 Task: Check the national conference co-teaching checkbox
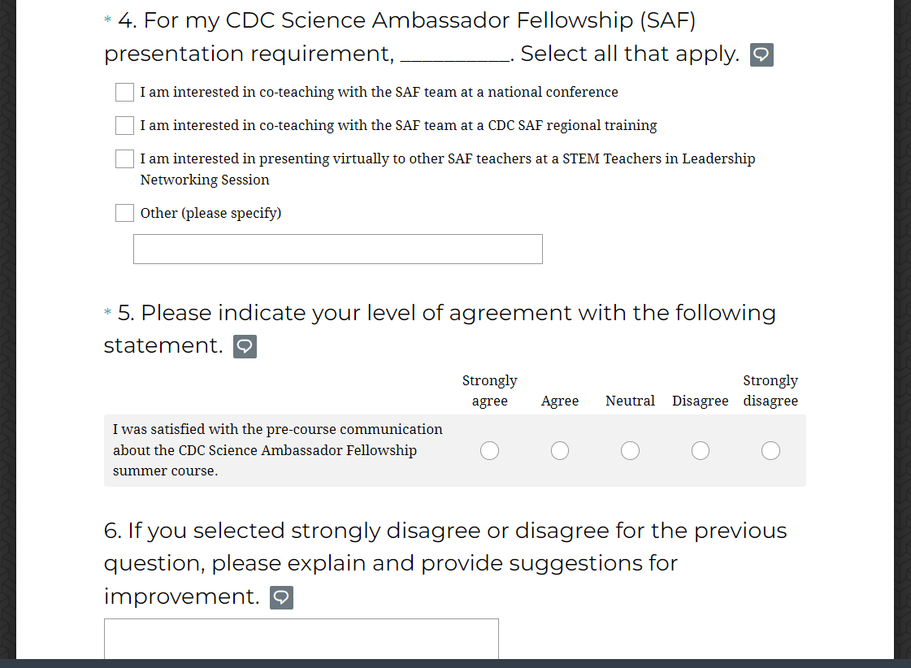click(124, 93)
